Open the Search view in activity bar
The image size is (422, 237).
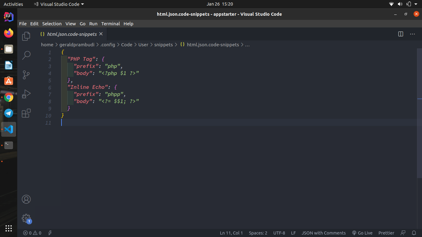coord(26,55)
